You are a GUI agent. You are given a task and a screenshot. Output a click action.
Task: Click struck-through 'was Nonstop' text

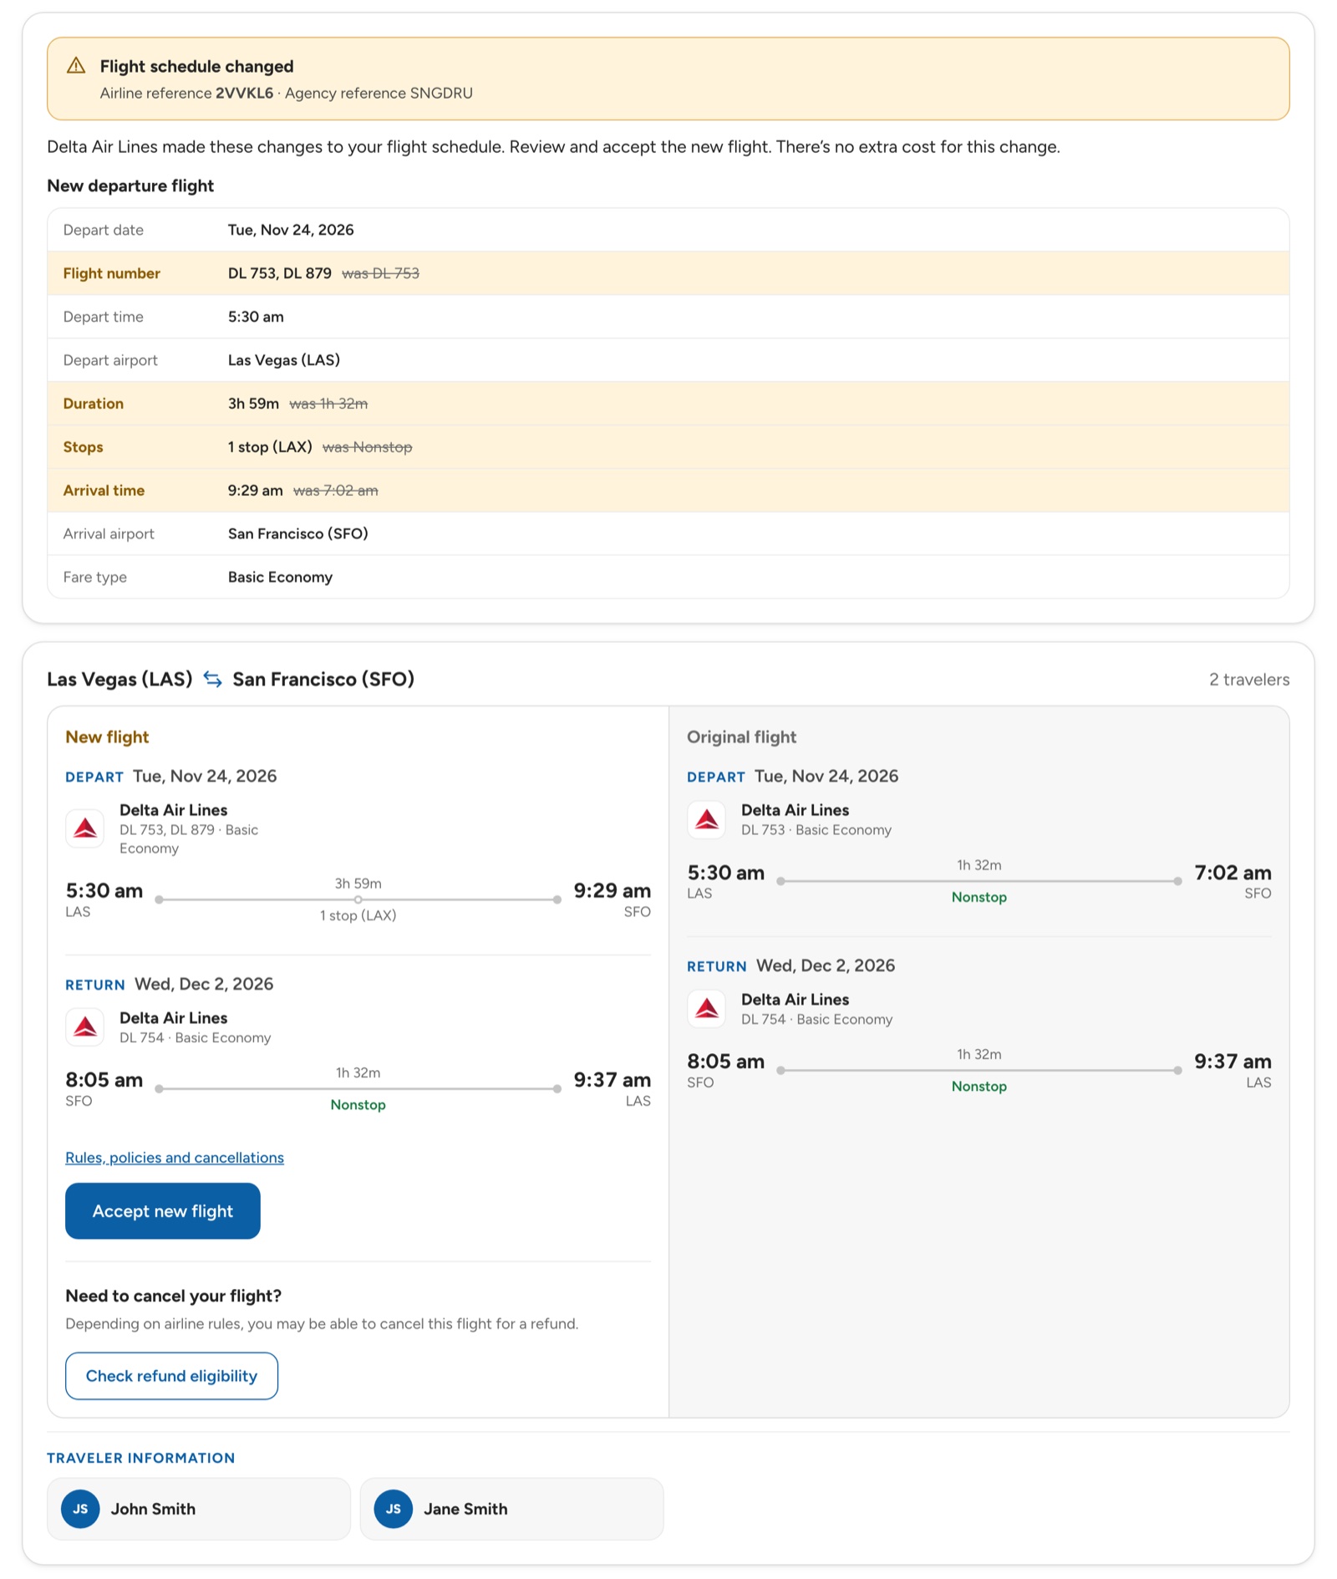(368, 447)
